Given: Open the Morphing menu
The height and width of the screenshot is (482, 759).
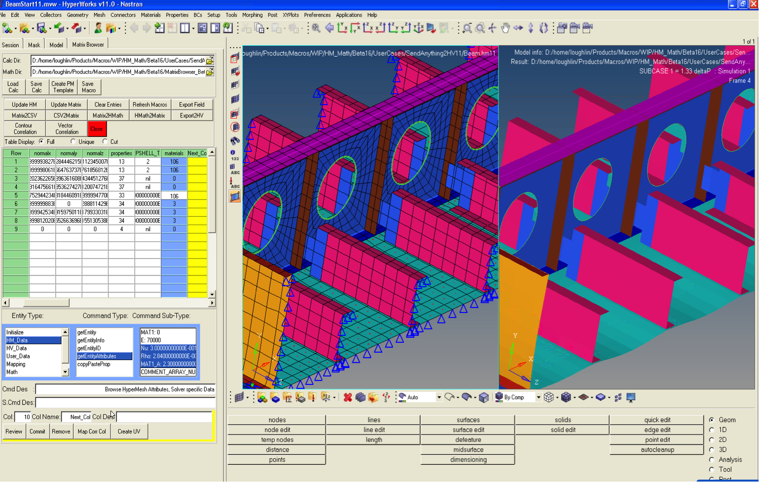Looking at the screenshot, I should 252,15.
